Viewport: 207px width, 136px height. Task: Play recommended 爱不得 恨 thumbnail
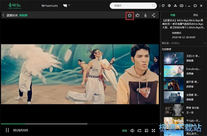(174, 84)
